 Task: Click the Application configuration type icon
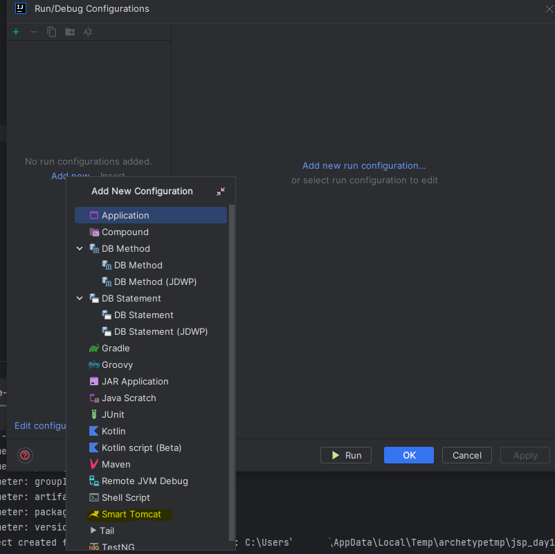(94, 215)
